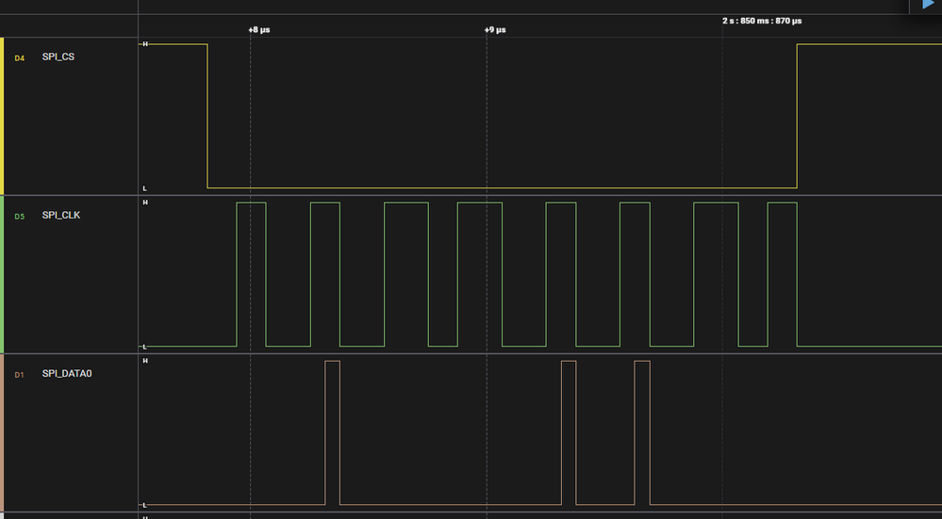Click the D5 channel number badge
The image size is (942, 519).
point(20,216)
